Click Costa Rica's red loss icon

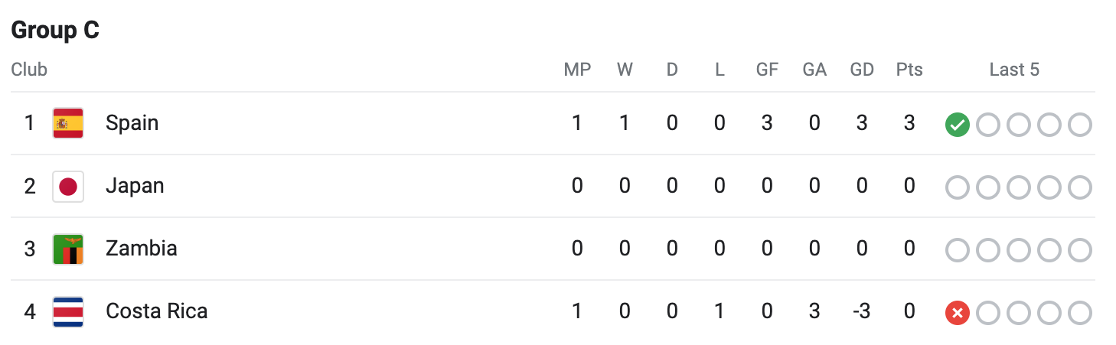click(x=958, y=313)
